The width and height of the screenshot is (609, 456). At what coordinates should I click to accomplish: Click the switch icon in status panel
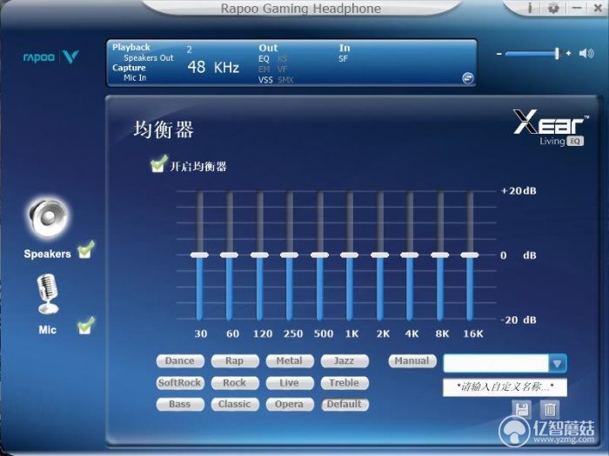pos(468,78)
